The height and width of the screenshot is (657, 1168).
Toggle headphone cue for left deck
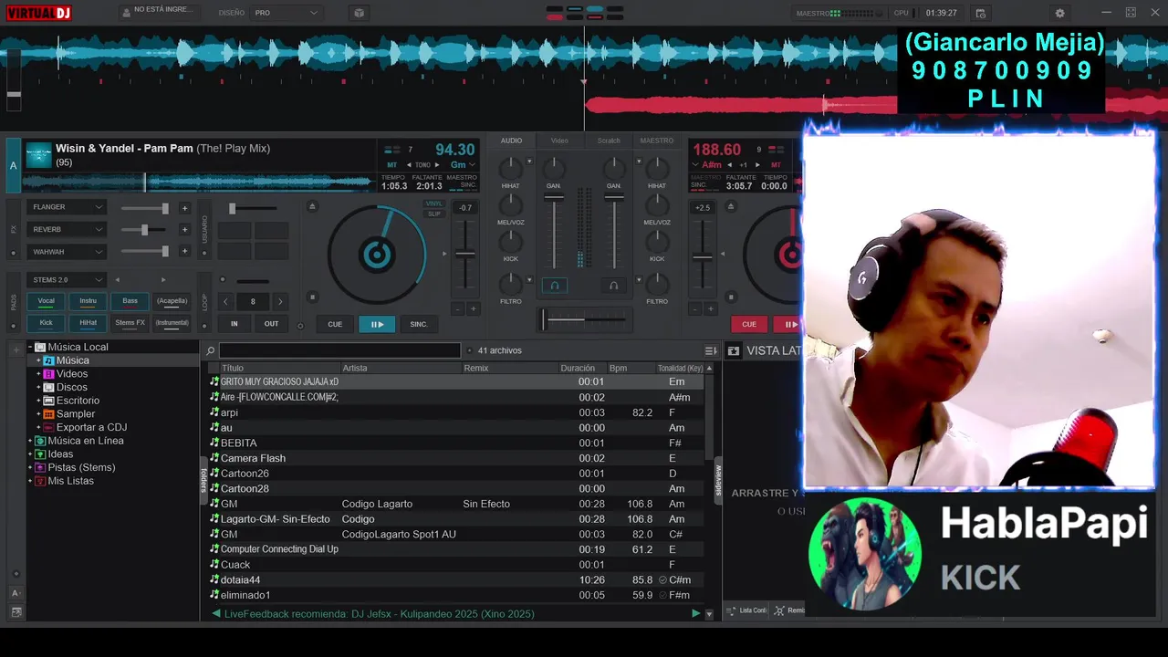554,286
